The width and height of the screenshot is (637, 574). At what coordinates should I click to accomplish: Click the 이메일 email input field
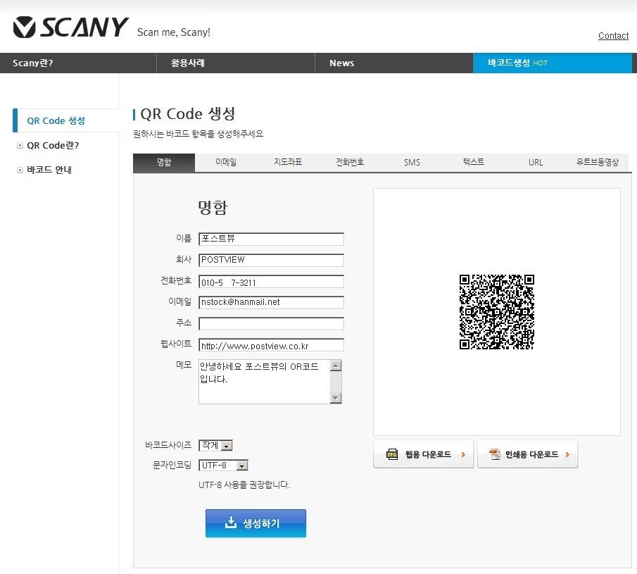(272, 302)
